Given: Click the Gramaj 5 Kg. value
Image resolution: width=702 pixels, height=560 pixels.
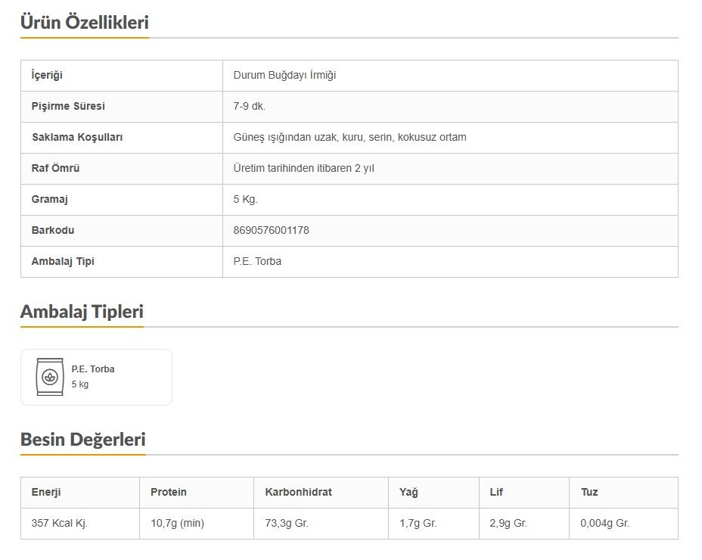Looking at the screenshot, I should pos(245,200).
